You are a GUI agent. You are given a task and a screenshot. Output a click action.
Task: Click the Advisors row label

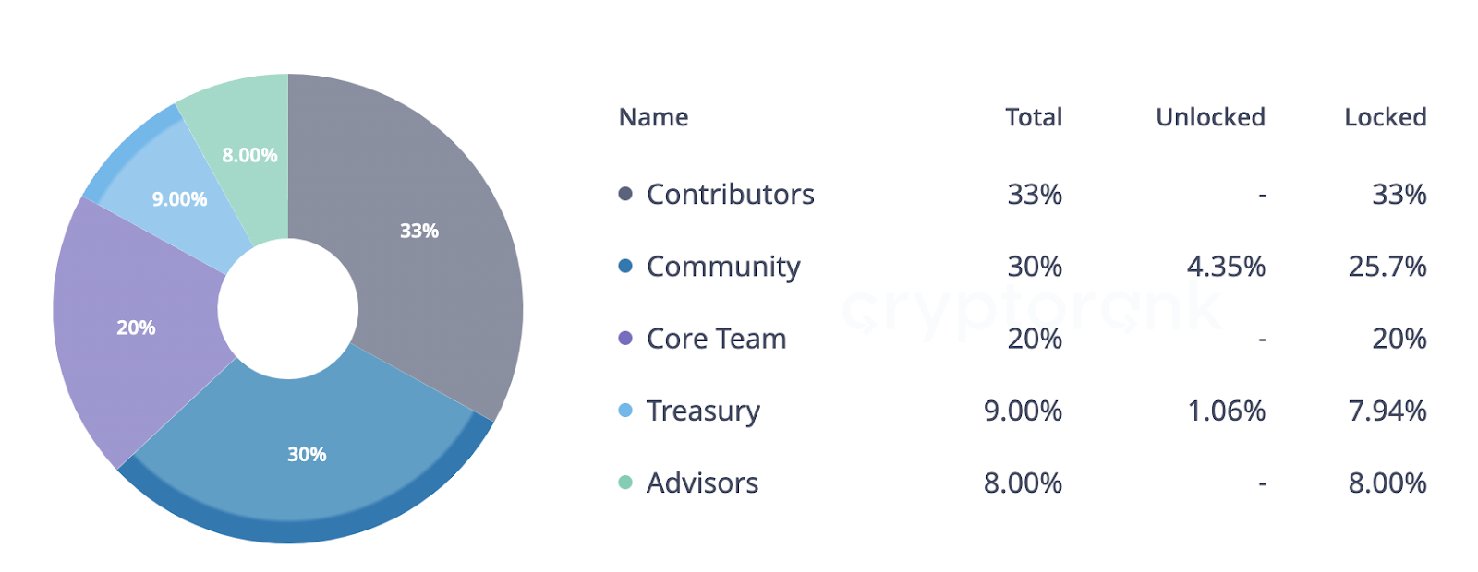point(702,483)
